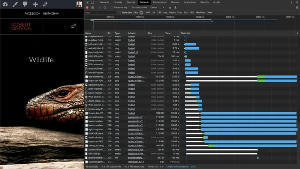Tick the Hide data URLs checkbox
This screenshot has height=169, width=300.
tap(119, 12)
